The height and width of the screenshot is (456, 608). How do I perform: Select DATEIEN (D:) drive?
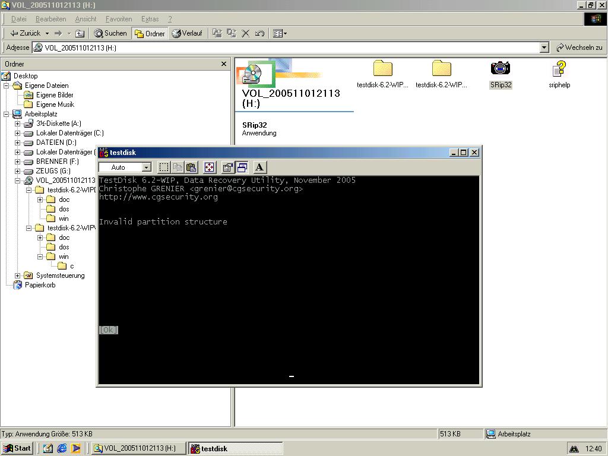point(56,142)
